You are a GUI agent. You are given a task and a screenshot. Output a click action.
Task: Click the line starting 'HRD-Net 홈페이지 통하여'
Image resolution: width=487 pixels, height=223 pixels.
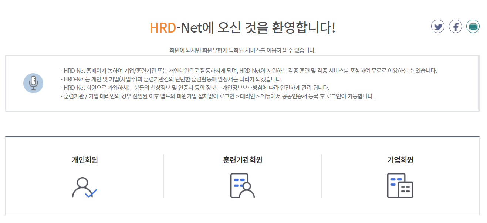pos(248,71)
